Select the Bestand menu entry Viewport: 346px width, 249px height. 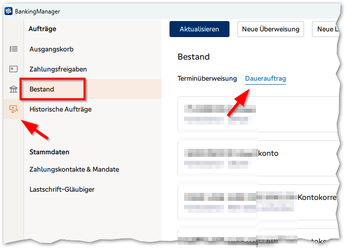coord(42,89)
